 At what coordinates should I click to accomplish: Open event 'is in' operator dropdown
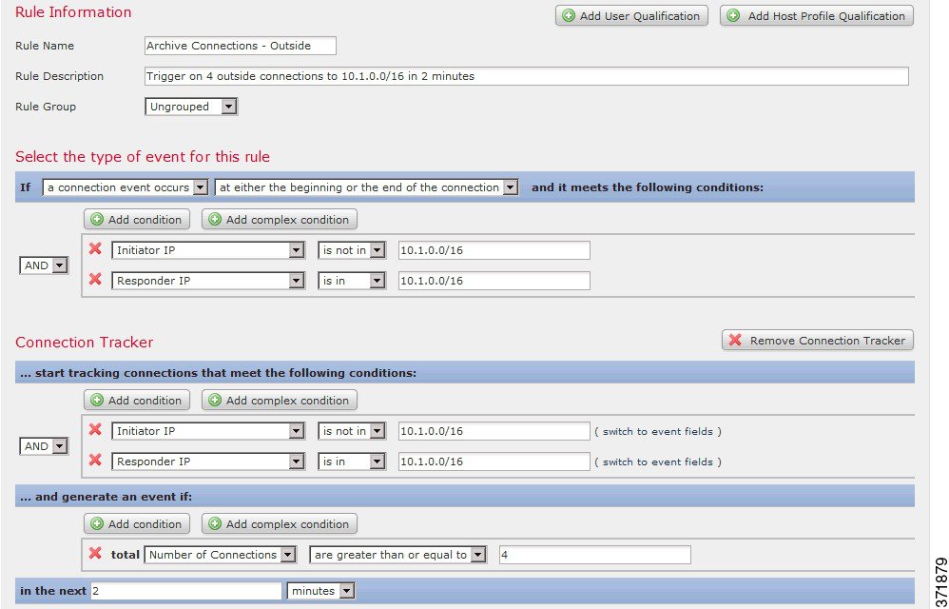352,281
